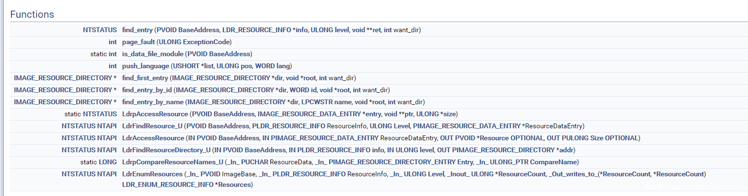The width and height of the screenshot is (748, 196).
Task: Click the LdrpAccessResource function link
Action: coord(155,114)
